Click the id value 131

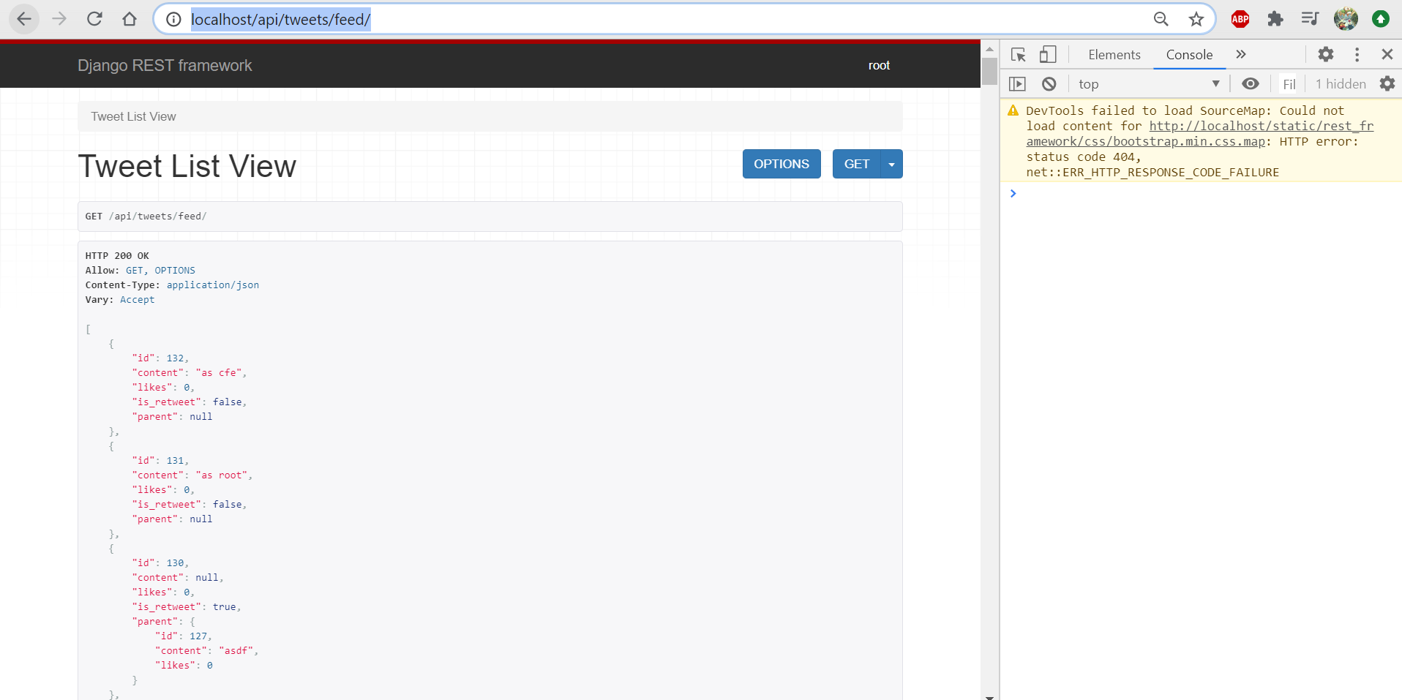pos(176,461)
